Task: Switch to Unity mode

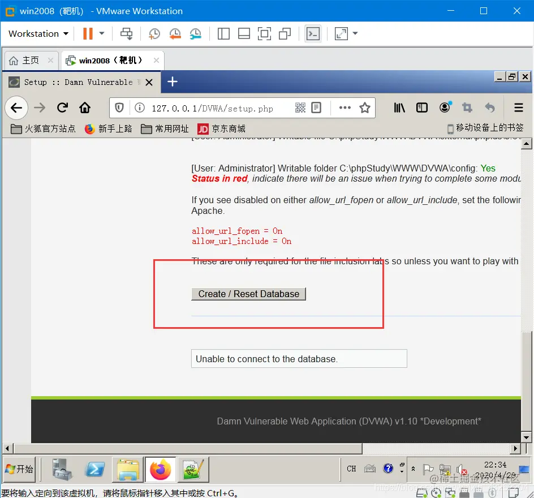Action: [285, 34]
